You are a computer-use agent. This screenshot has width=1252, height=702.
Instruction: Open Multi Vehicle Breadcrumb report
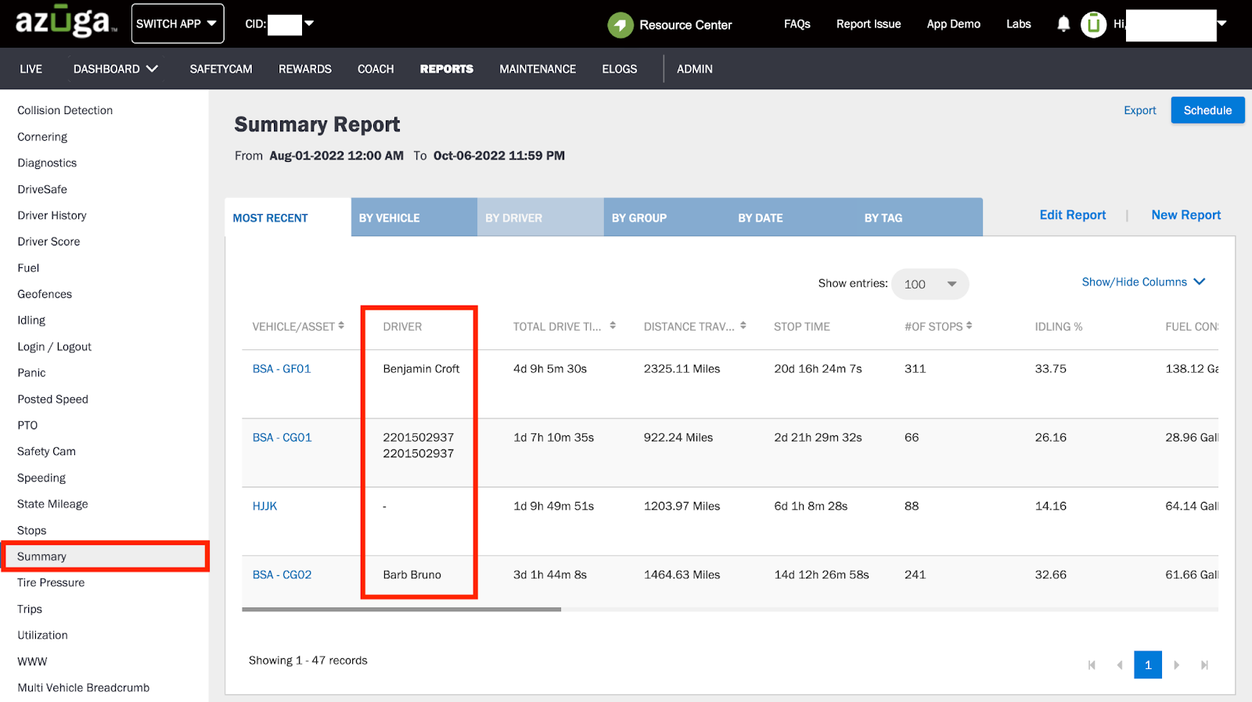[x=83, y=688]
